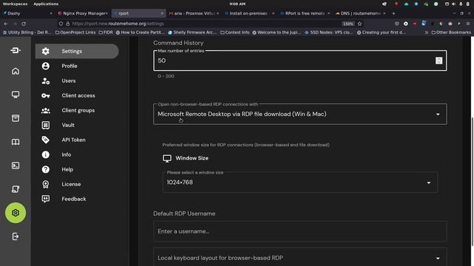Click the Users icon with gear
The height and width of the screenshot is (266, 474).
(46, 81)
